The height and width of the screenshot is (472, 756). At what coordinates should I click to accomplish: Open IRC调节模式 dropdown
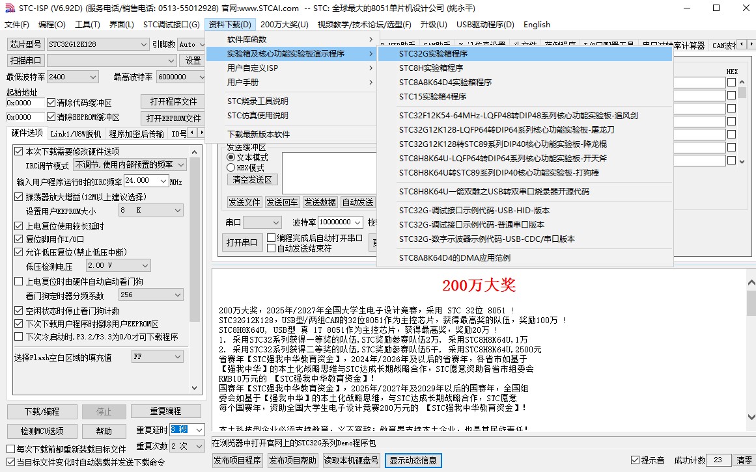coord(130,165)
